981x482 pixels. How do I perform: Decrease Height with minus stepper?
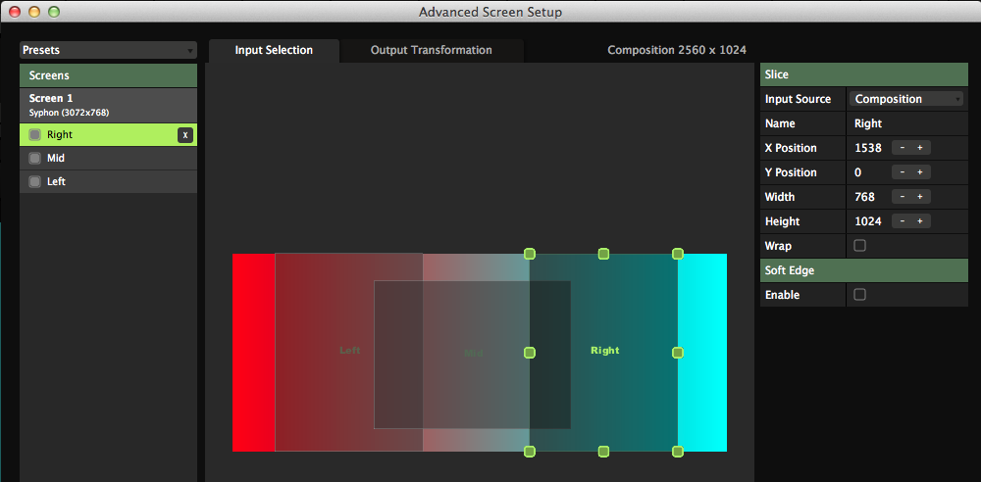point(902,221)
